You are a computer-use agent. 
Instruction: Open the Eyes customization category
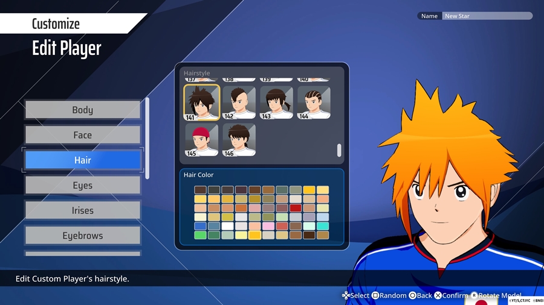tap(83, 185)
